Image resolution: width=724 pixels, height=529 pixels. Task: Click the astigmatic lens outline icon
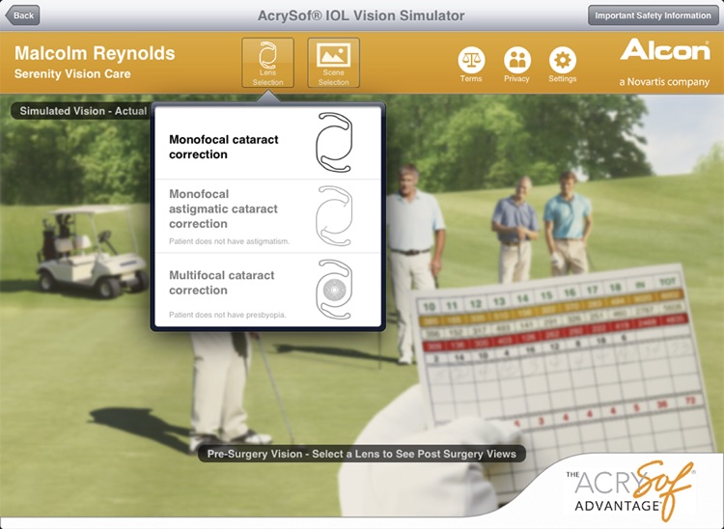click(x=334, y=216)
